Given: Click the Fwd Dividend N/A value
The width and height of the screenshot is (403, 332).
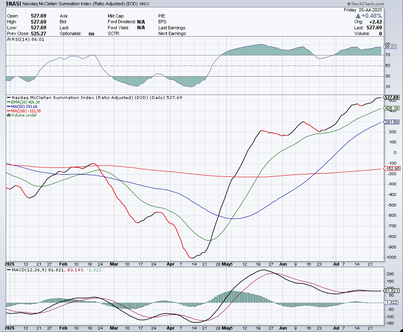Looking at the screenshot, I should 141,22.
